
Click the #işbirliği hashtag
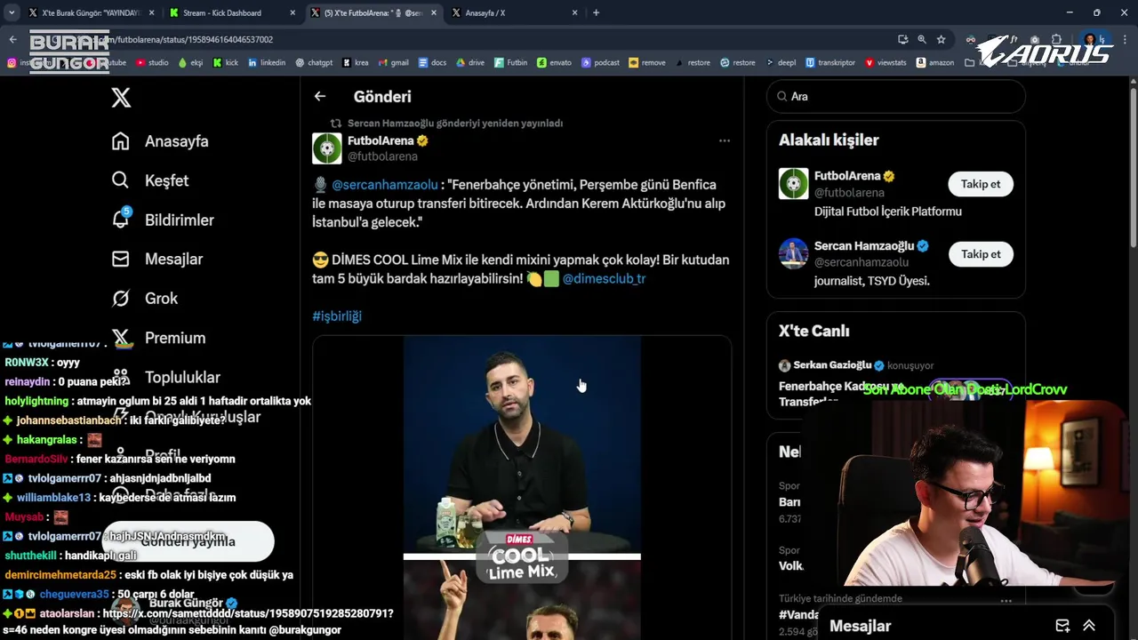(337, 316)
